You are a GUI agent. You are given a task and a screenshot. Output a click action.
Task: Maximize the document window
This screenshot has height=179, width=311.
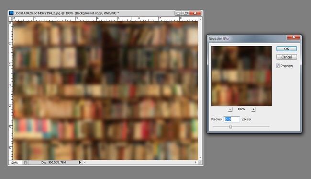(186, 13)
